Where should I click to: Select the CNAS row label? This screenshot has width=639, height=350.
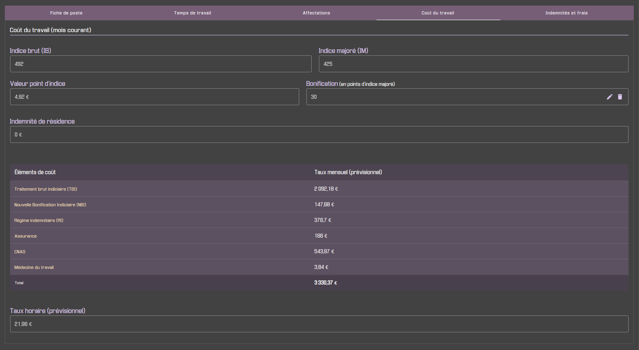[x=20, y=252]
